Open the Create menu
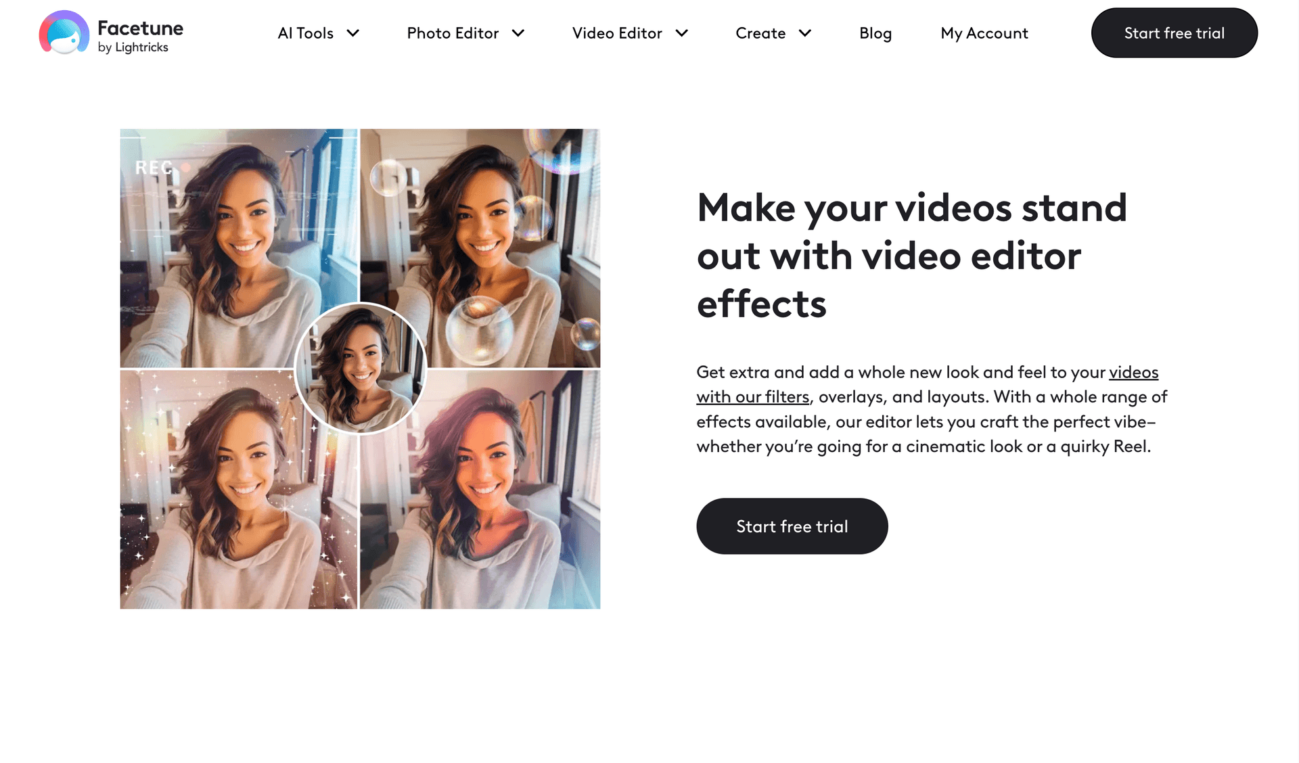Screen dimensions: 1299x763 click(x=760, y=33)
